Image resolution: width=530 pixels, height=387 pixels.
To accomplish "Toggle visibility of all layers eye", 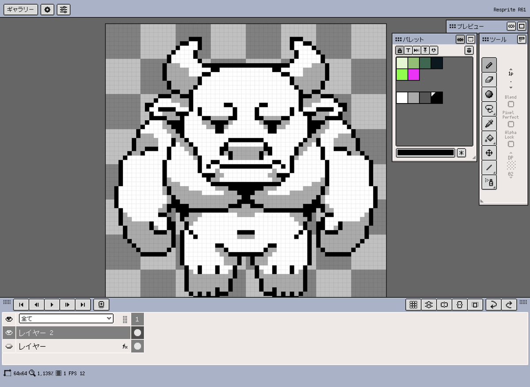I will (x=9, y=318).
